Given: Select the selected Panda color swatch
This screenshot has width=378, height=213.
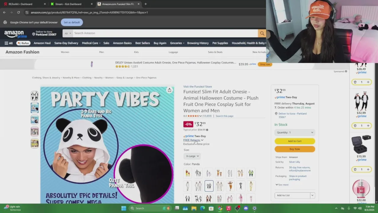Looking at the screenshot, I should coord(209,186).
